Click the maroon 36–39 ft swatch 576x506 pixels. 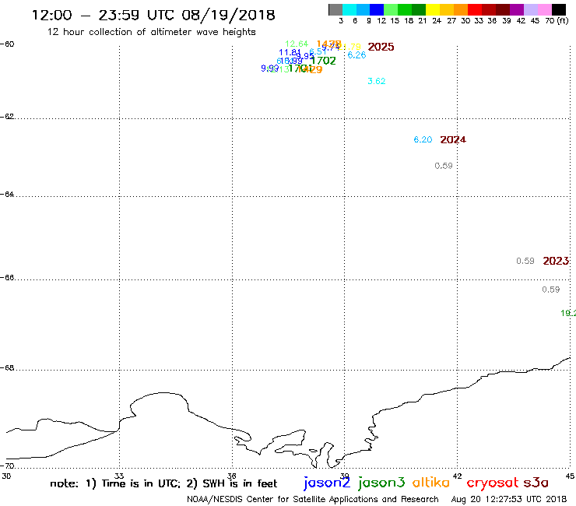(503, 9)
